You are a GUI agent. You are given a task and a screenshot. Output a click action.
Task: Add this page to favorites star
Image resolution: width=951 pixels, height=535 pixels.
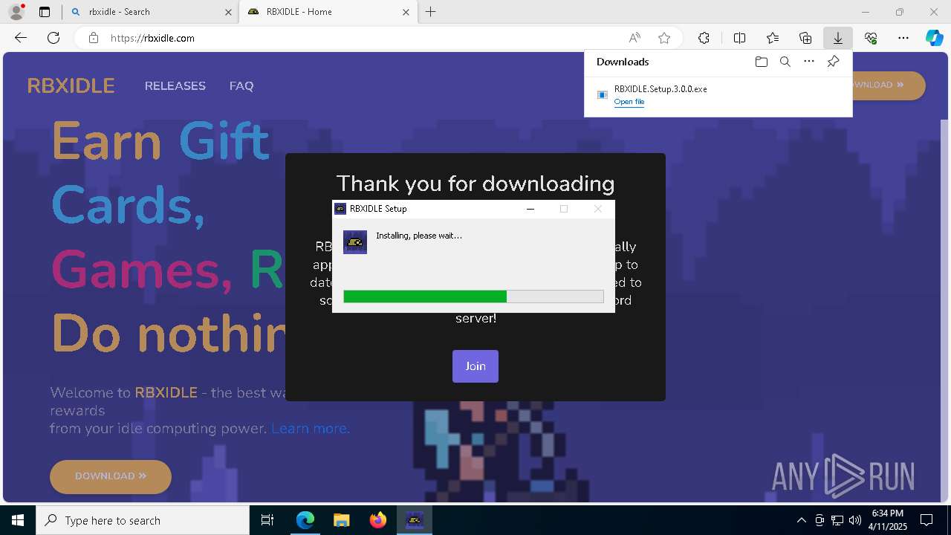pyautogui.click(x=664, y=38)
